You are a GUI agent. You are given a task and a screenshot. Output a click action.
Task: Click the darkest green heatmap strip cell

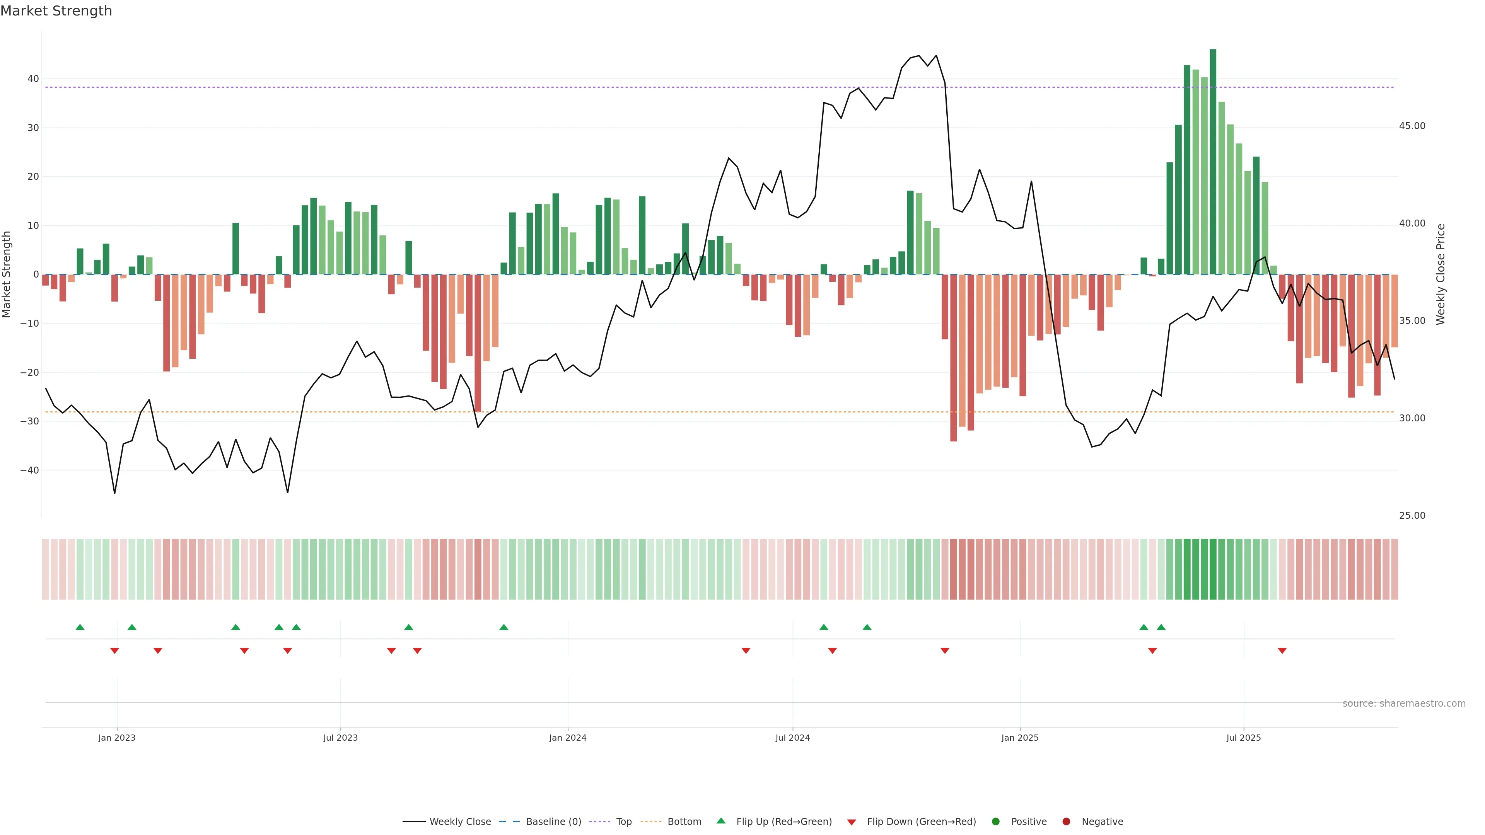[x=1213, y=569]
